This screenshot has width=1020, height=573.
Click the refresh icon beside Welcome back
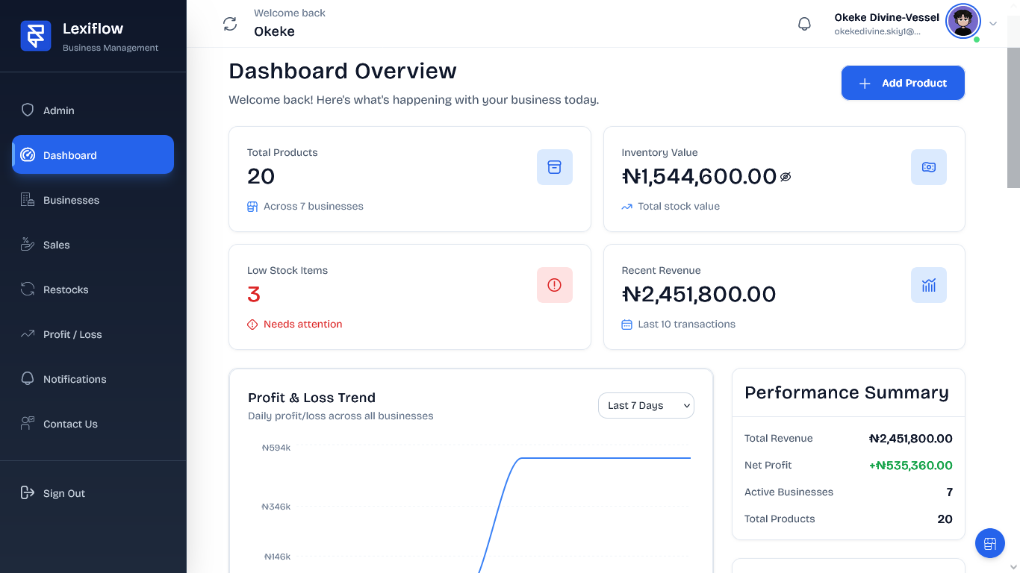230,24
